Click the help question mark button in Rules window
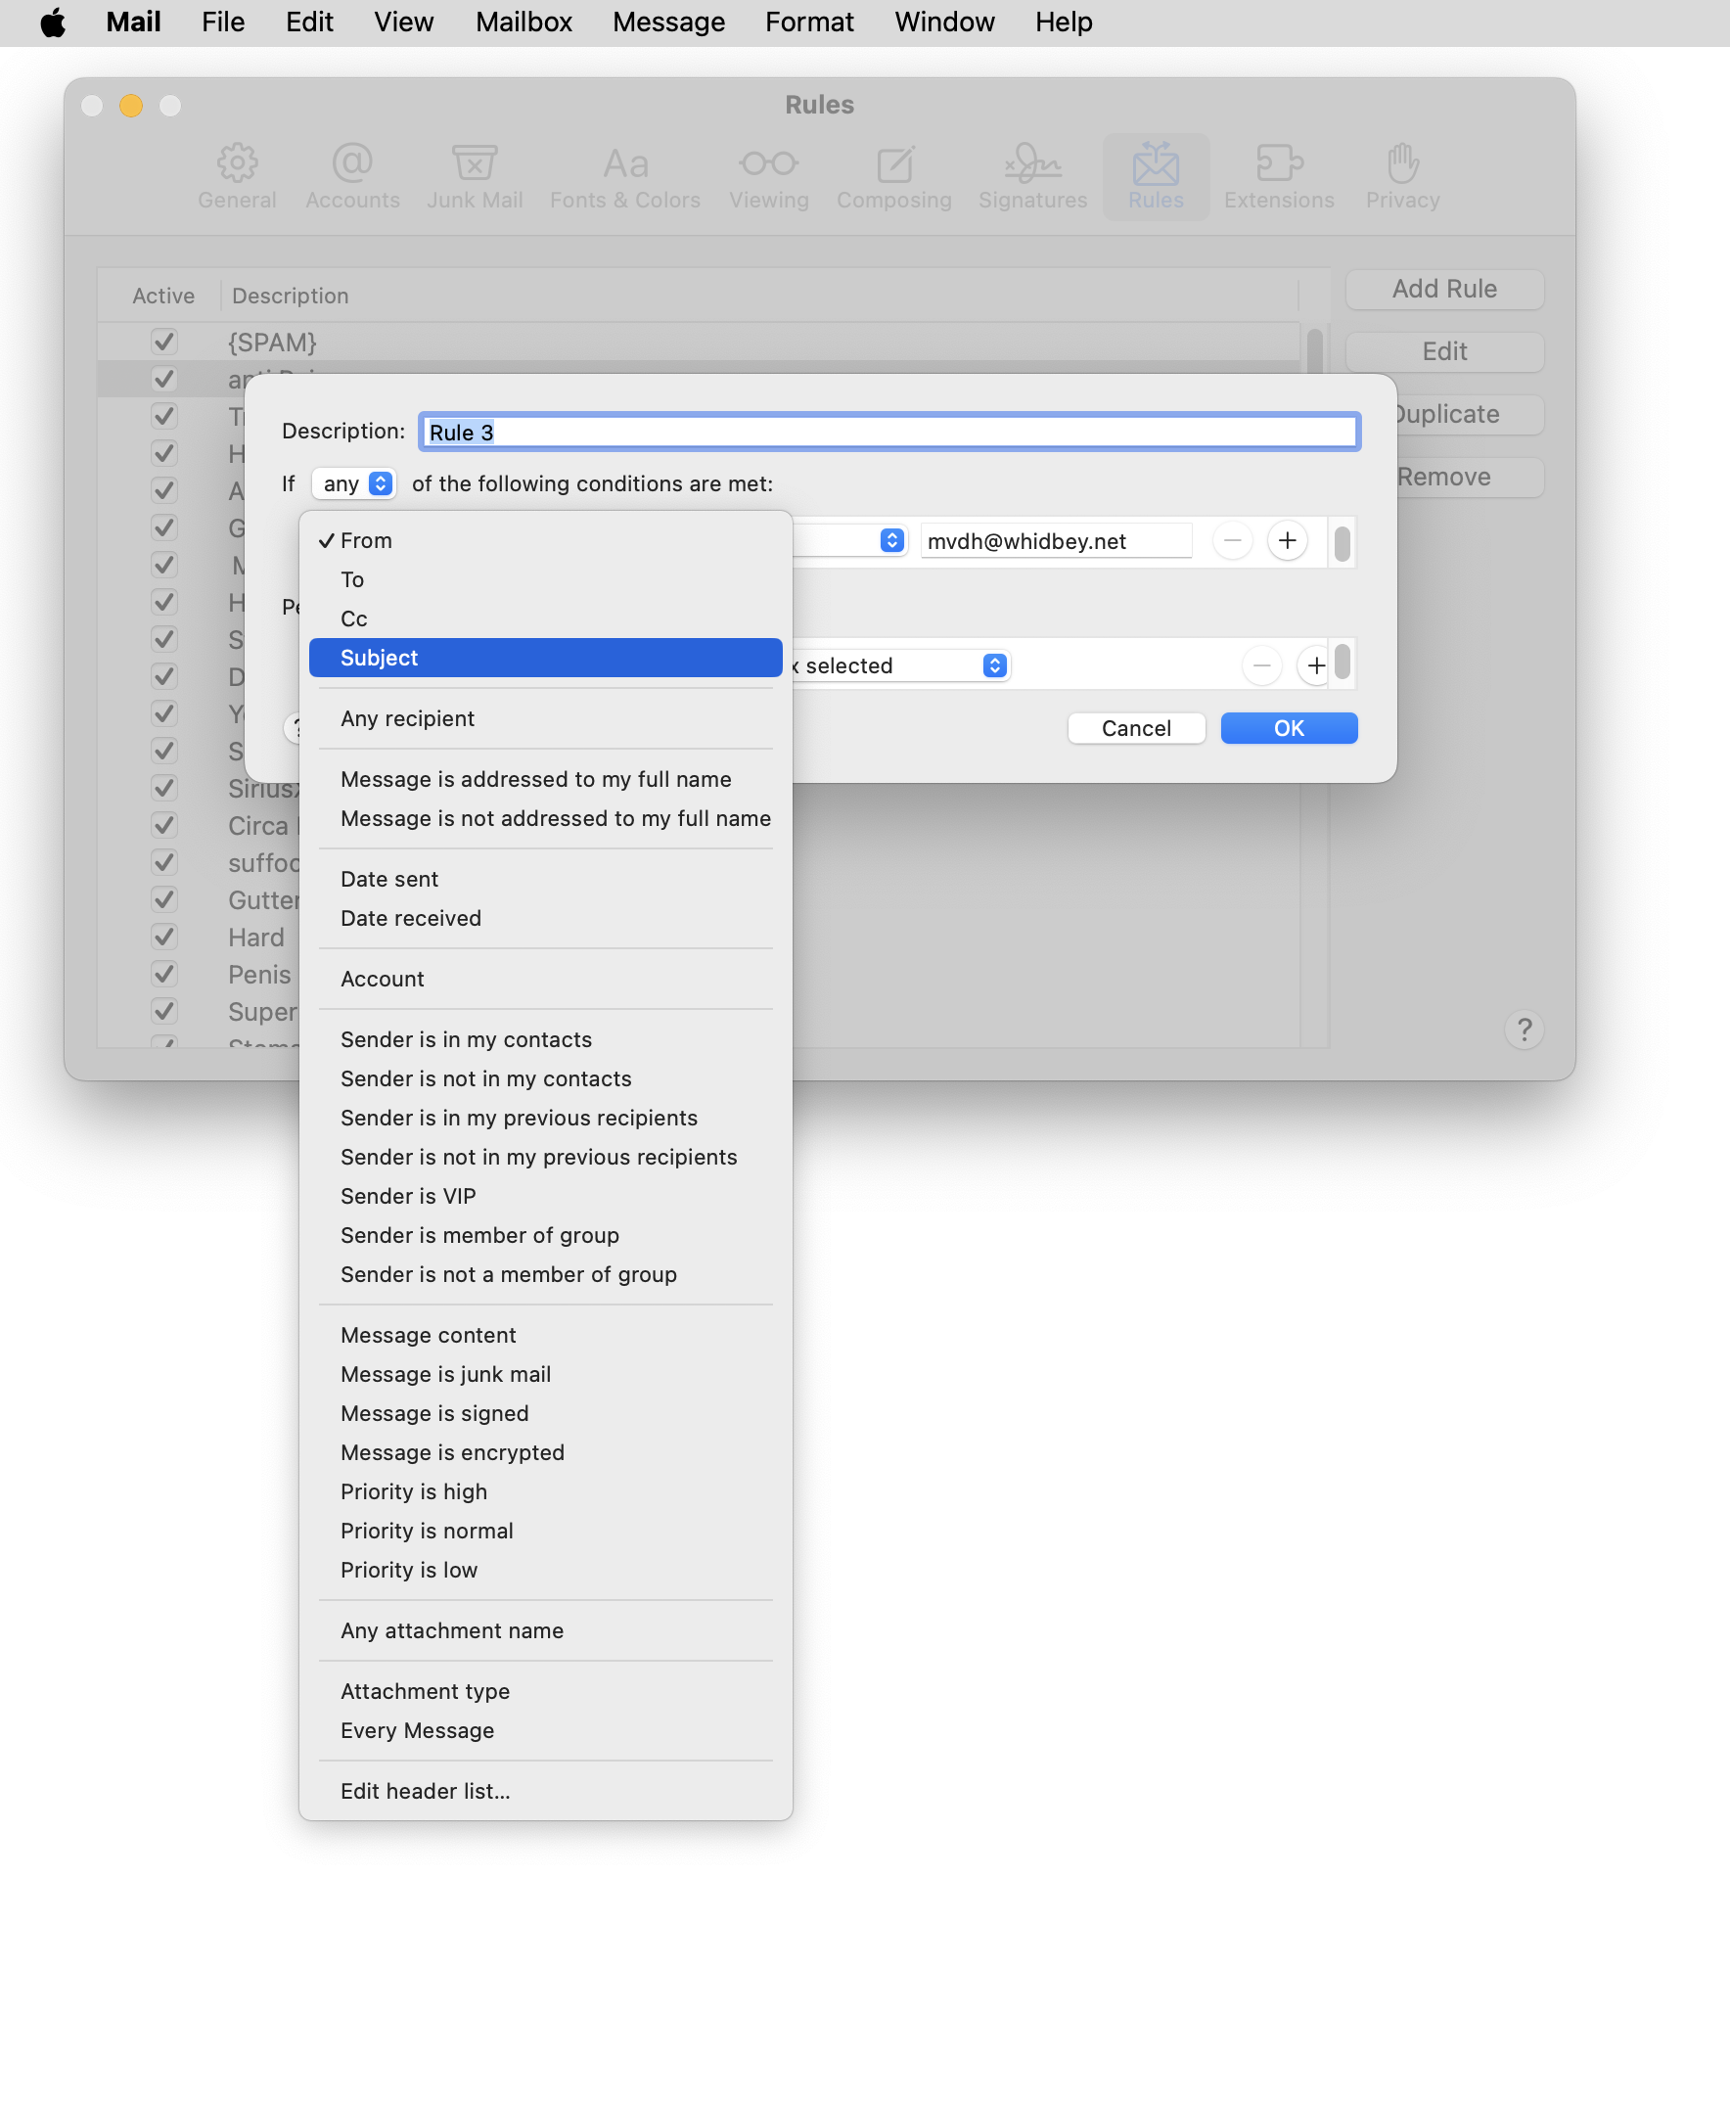The height and width of the screenshot is (2106, 1730). (x=1524, y=1029)
